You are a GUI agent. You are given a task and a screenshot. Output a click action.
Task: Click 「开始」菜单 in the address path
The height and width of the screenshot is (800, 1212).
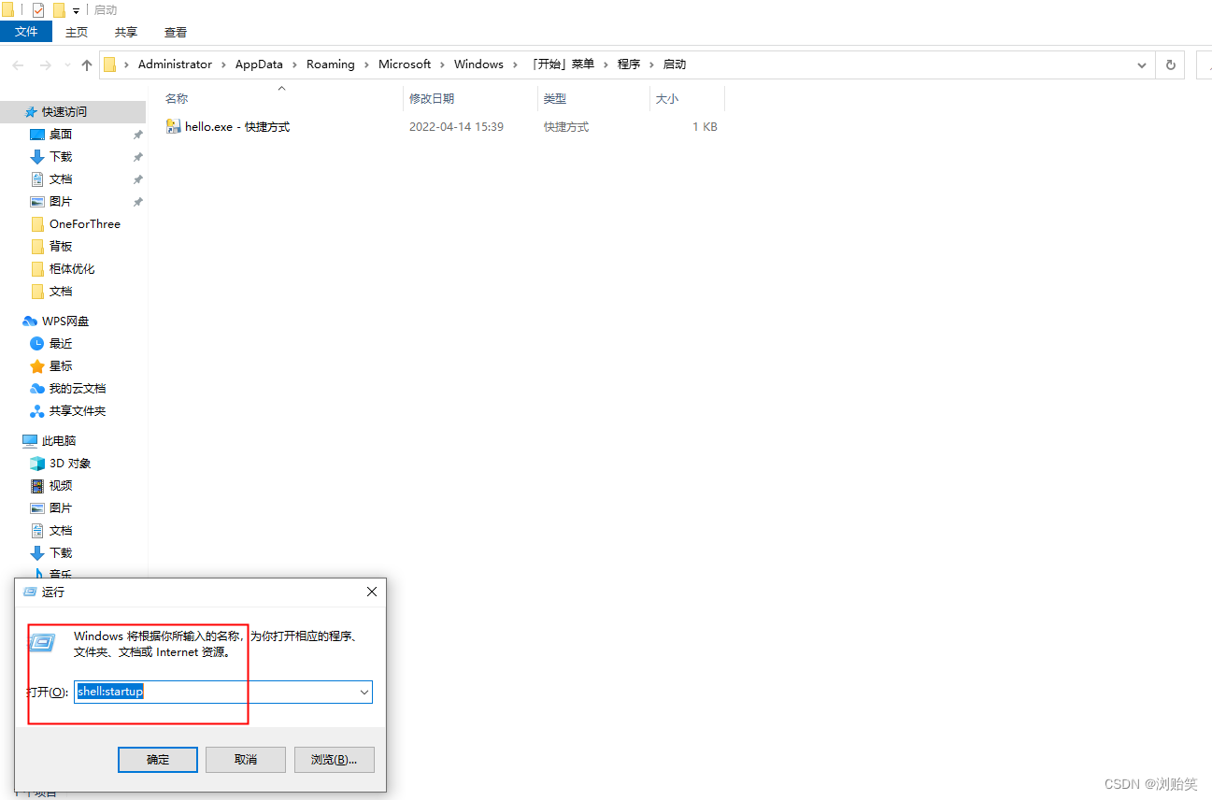click(561, 64)
